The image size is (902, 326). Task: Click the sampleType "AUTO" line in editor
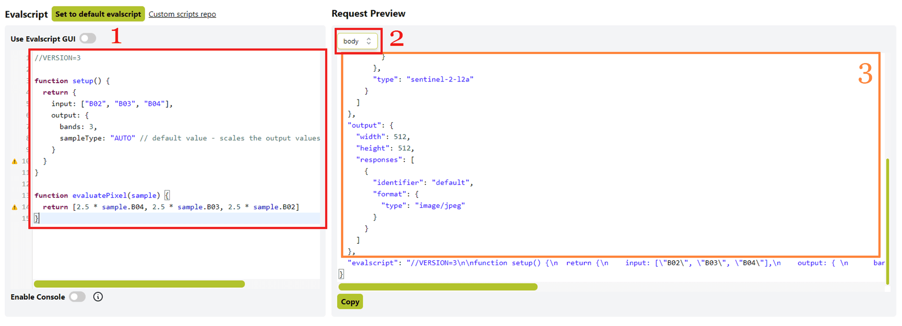122,138
